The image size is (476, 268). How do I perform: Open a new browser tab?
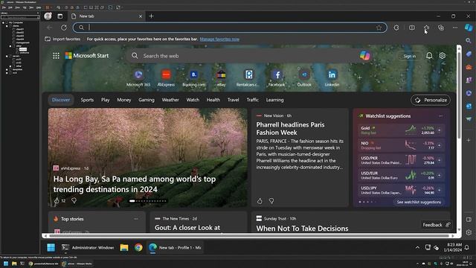(x=151, y=16)
